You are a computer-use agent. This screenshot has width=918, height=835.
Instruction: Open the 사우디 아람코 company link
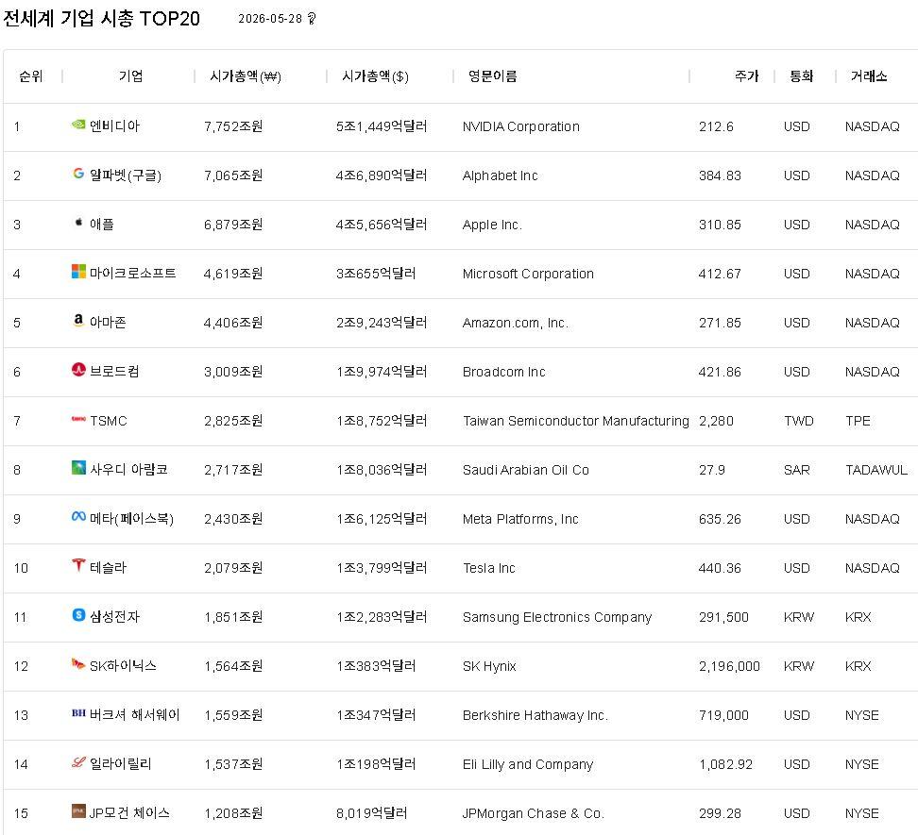128,469
